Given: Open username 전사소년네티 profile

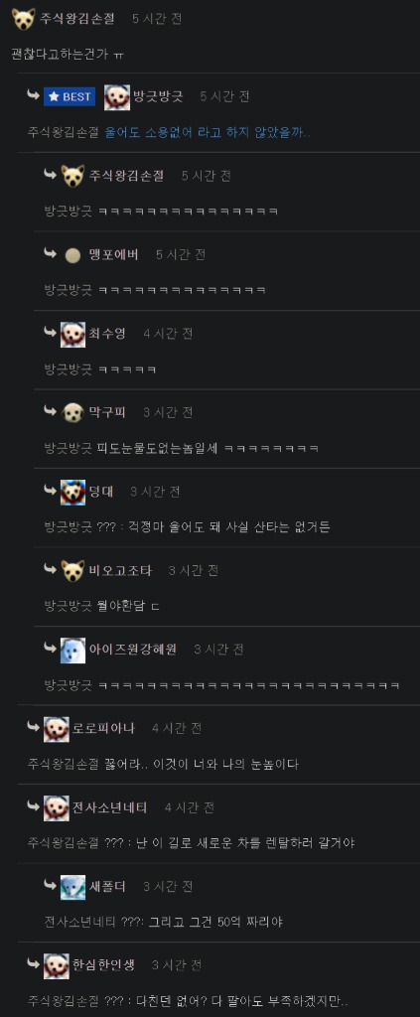Looking at the screenshot, I should [x=109, y=807].
